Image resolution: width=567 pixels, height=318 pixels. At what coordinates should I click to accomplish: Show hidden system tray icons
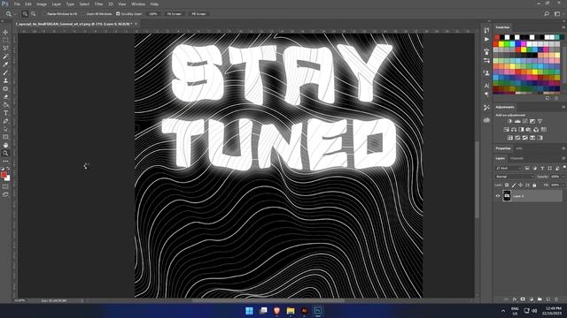tap(503, 311)
